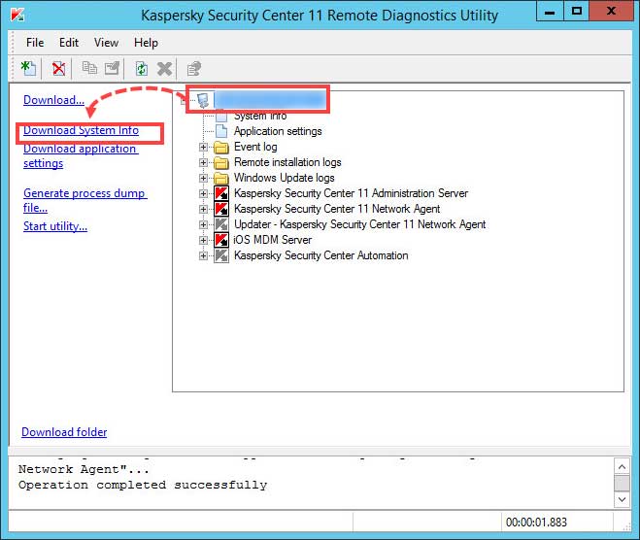Minimize the Remote Diagnostics Utility window
This screenshot has width=640, height=540.
pyautogui.click(x=550, y=12)
